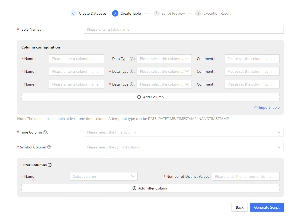Click the help icon beside third Data Type
The image size is (303, 222).
pyautogui.click(x=131, y=84)
